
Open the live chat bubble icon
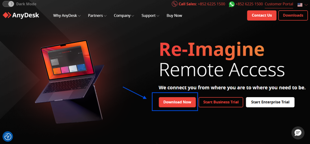coord(298,133)
